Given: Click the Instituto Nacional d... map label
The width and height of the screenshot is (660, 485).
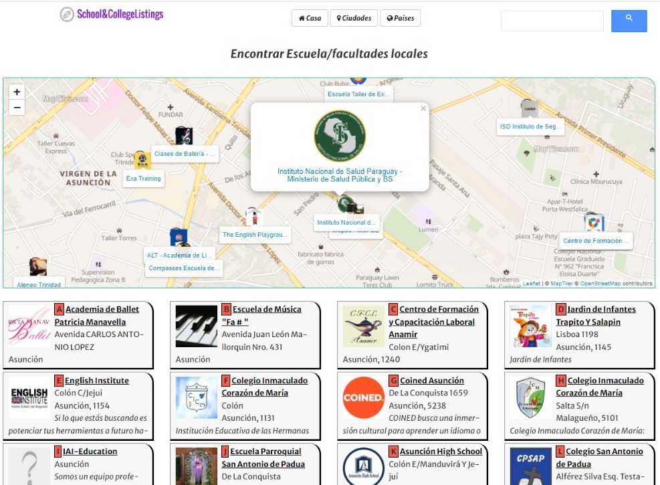Looking at the screenshot, I should 346,223.
